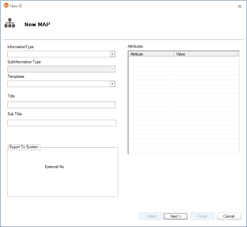This screenshot has height=227, width=247.
Task: Click the External No label
Action: click(54, 167)
